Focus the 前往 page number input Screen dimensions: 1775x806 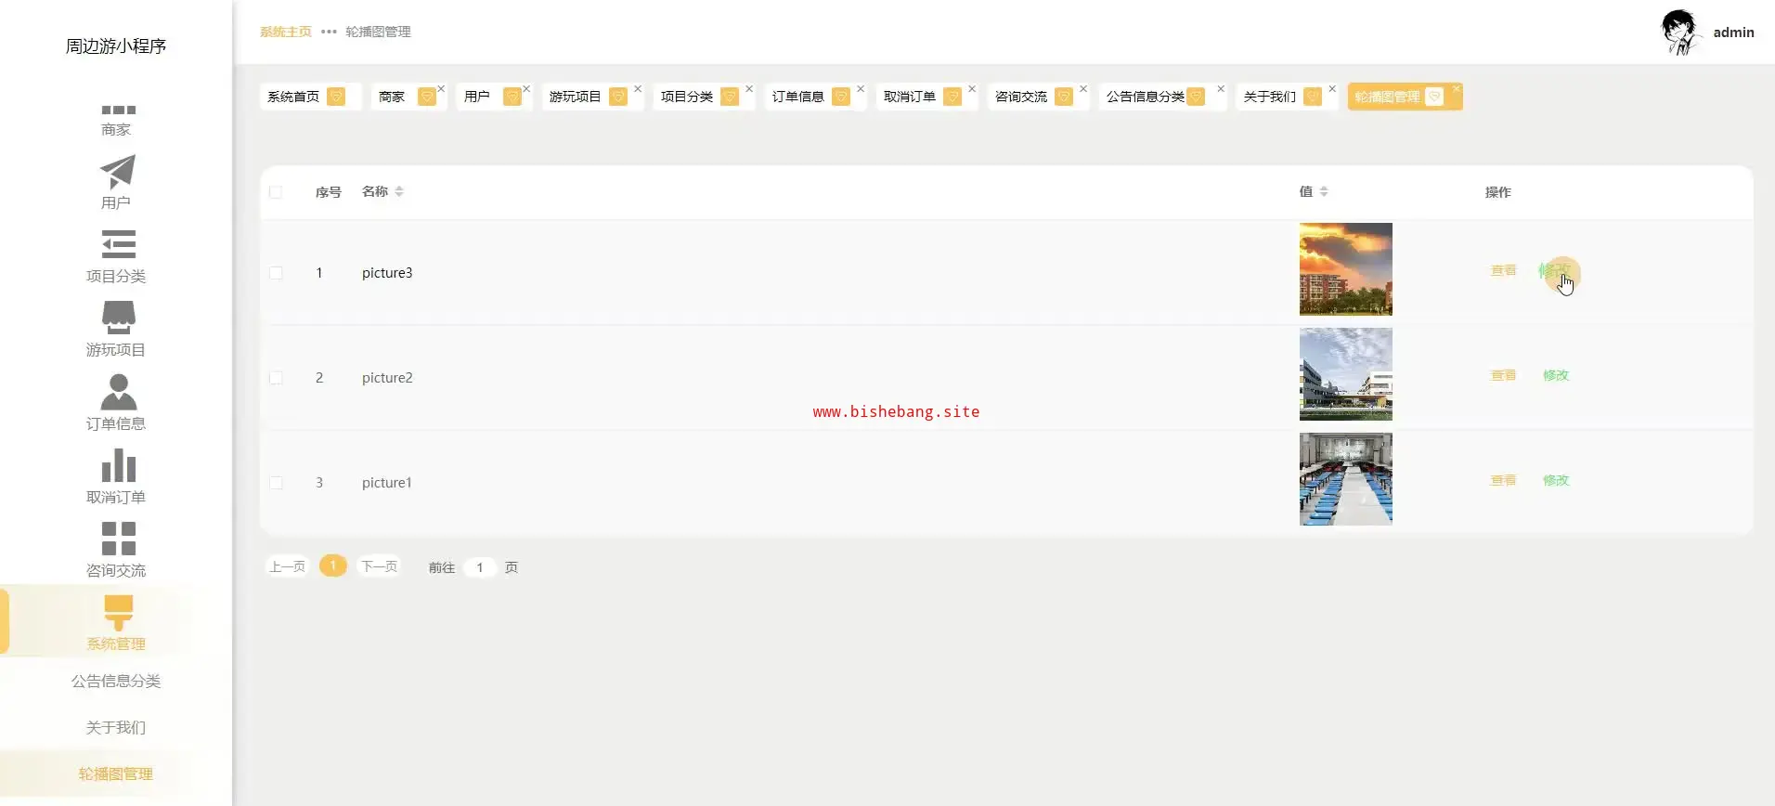point(480,567)
